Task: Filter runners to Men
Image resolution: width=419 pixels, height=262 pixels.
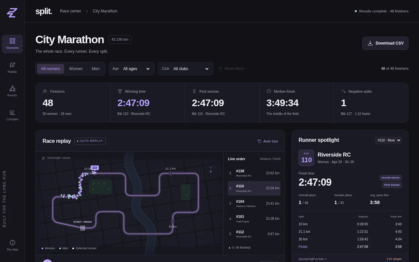Action: coord(96,69)
